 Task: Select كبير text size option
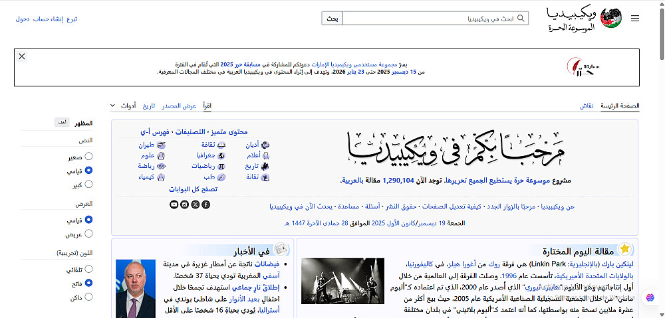point(88,184)
